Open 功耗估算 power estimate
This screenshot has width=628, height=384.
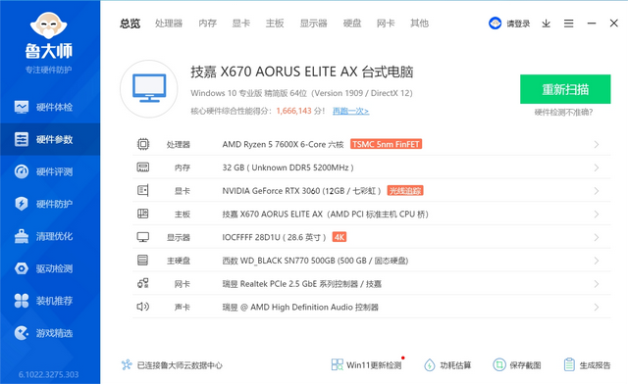tap(447, 364)
